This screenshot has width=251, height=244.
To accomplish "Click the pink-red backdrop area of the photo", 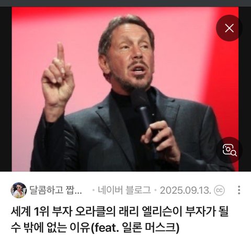I will pos(183,52).
